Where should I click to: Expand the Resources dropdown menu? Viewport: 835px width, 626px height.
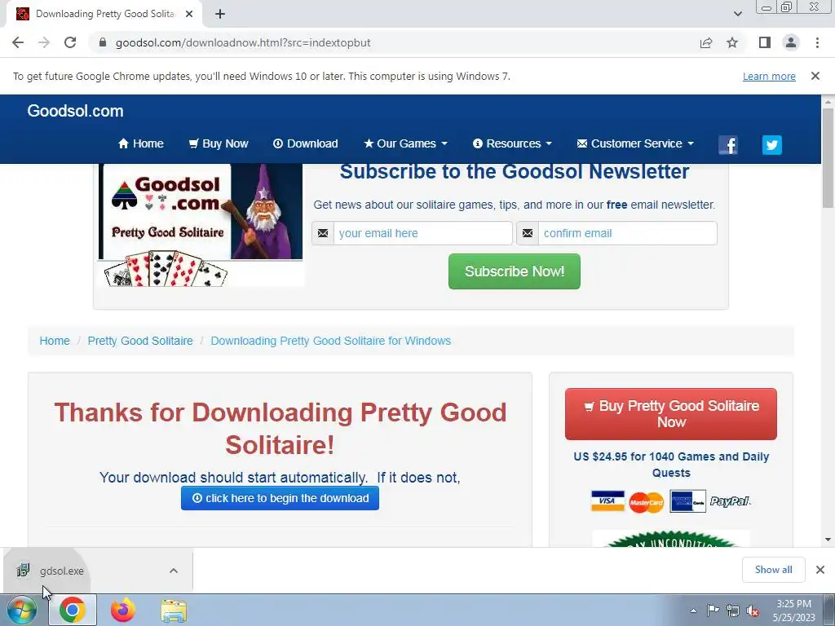[512, 143]
